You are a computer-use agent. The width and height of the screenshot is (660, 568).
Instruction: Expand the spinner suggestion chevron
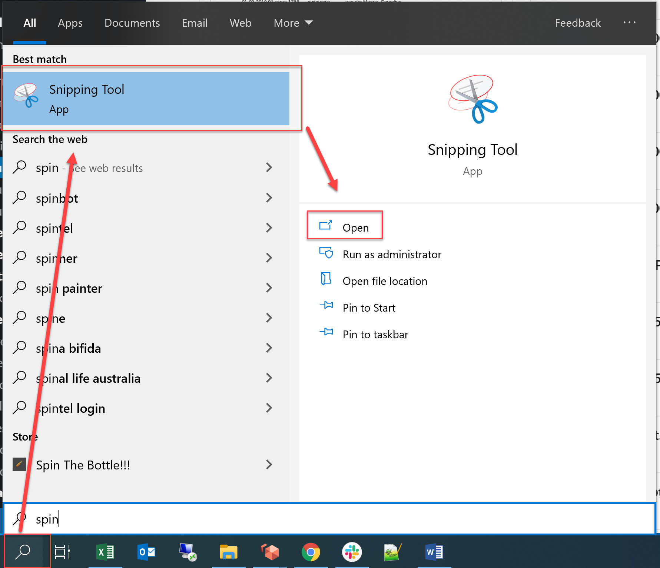tap(269, 258)
